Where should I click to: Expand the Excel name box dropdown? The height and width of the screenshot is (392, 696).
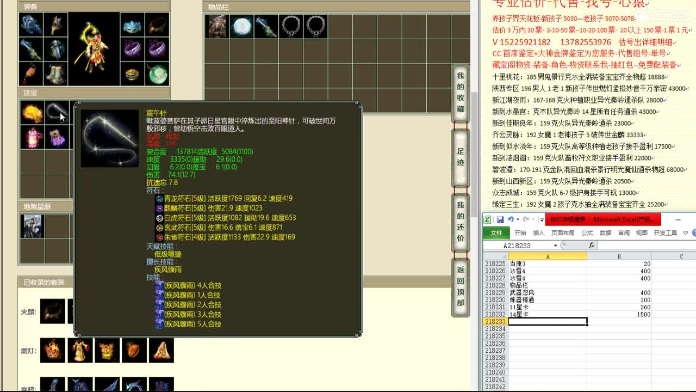[556, 246]
